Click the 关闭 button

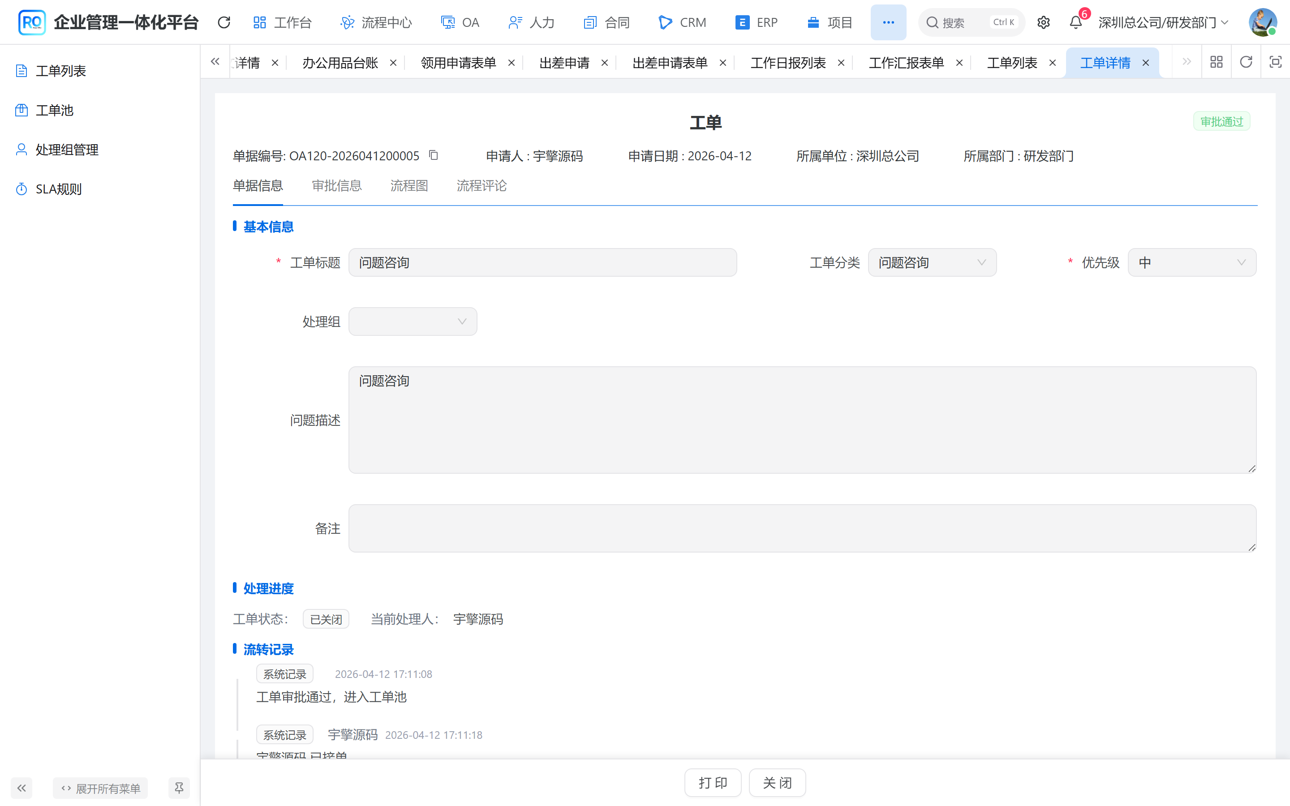777,783
